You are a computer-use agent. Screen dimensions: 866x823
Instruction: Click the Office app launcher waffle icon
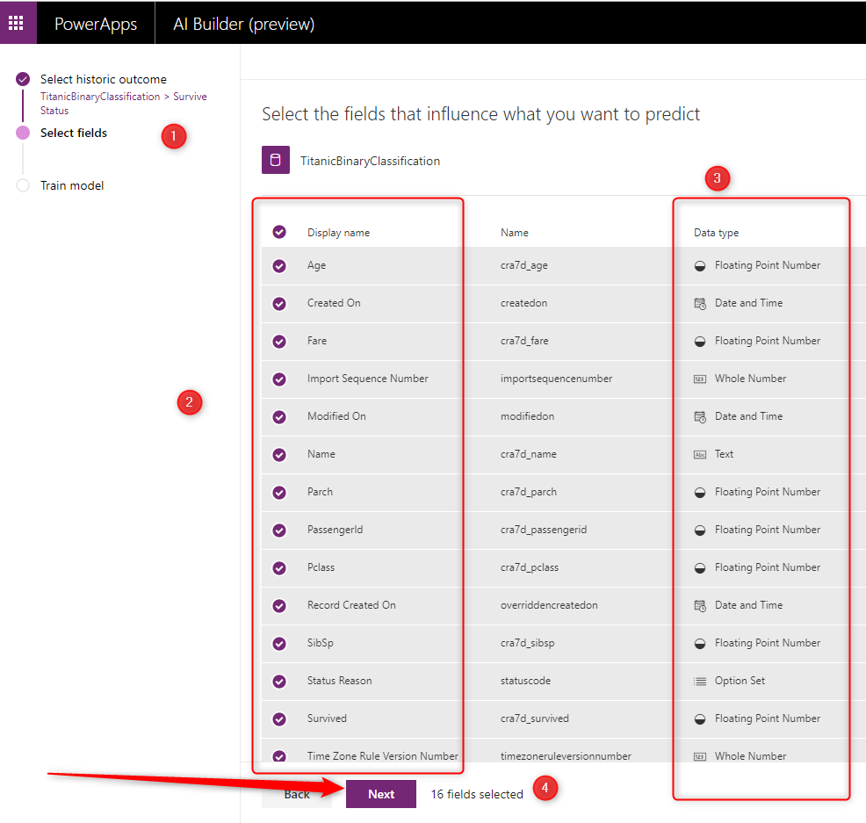(17, 22)
